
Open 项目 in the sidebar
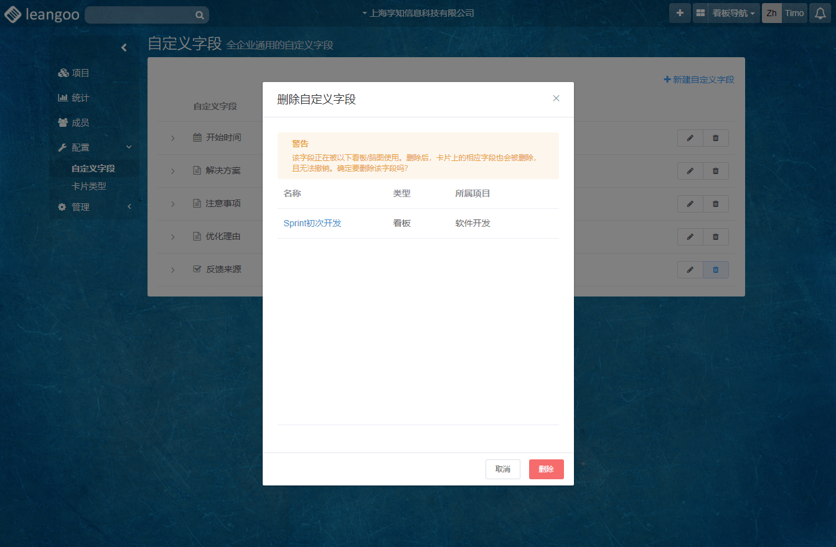point(80,73)
